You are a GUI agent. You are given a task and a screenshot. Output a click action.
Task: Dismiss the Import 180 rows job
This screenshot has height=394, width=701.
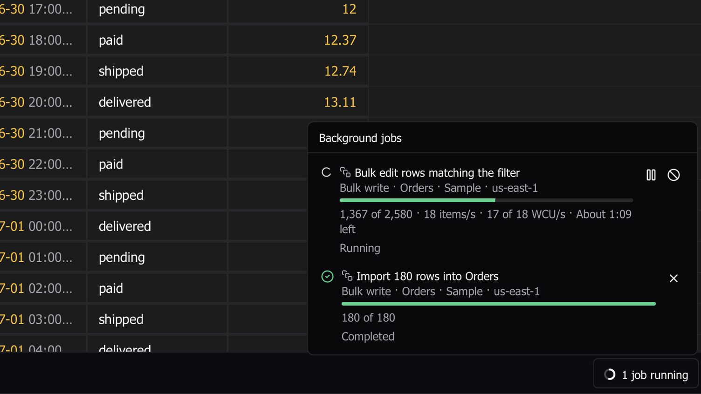pos(674,279)
